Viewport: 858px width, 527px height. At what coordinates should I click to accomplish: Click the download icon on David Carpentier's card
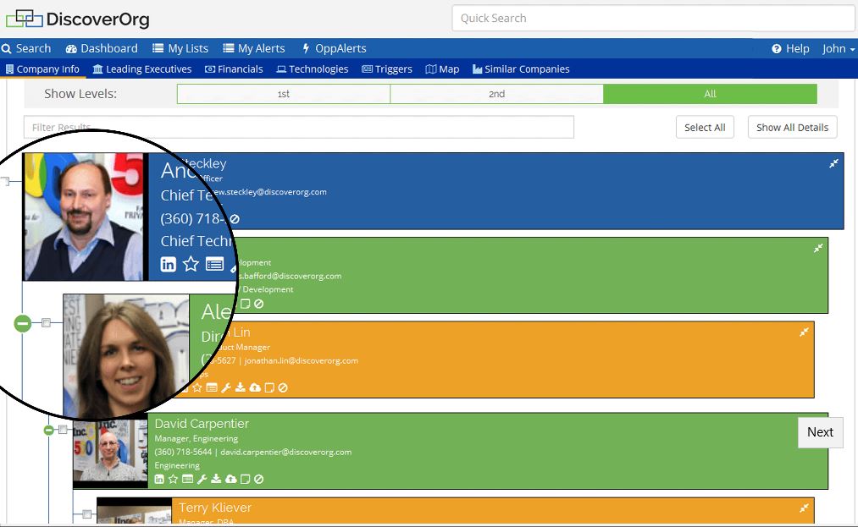pyautogui.click(x=216, y=479)
